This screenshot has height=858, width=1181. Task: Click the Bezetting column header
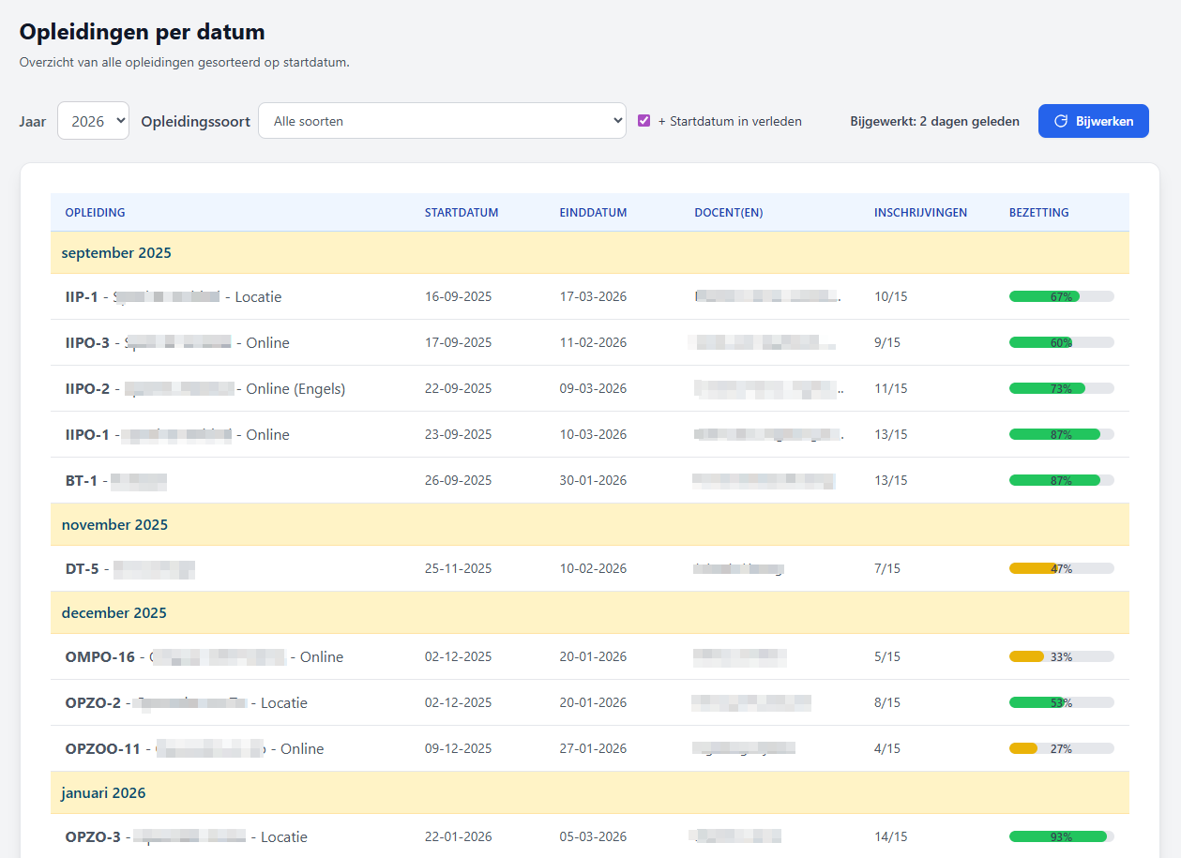[1038, 213]
